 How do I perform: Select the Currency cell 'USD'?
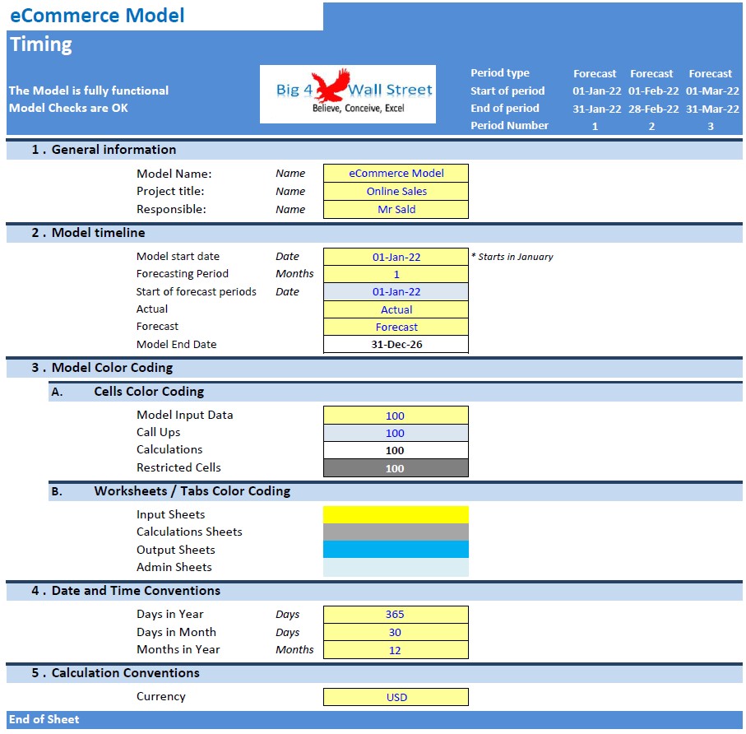[x=396, y=697]
